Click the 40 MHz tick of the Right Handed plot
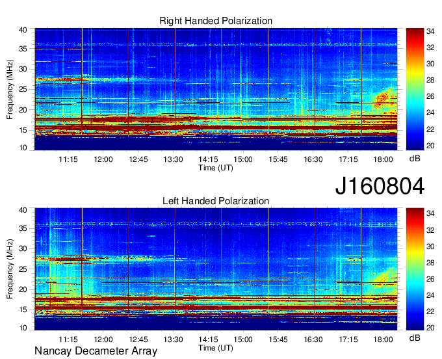Viewport: 442px width, 359px height. coord(23,30)
